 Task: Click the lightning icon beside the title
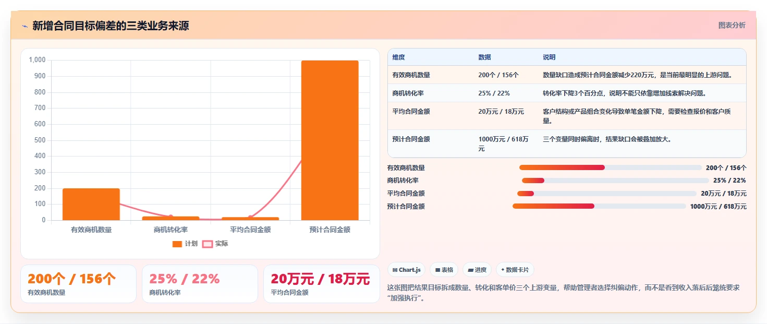pos(25,26)
